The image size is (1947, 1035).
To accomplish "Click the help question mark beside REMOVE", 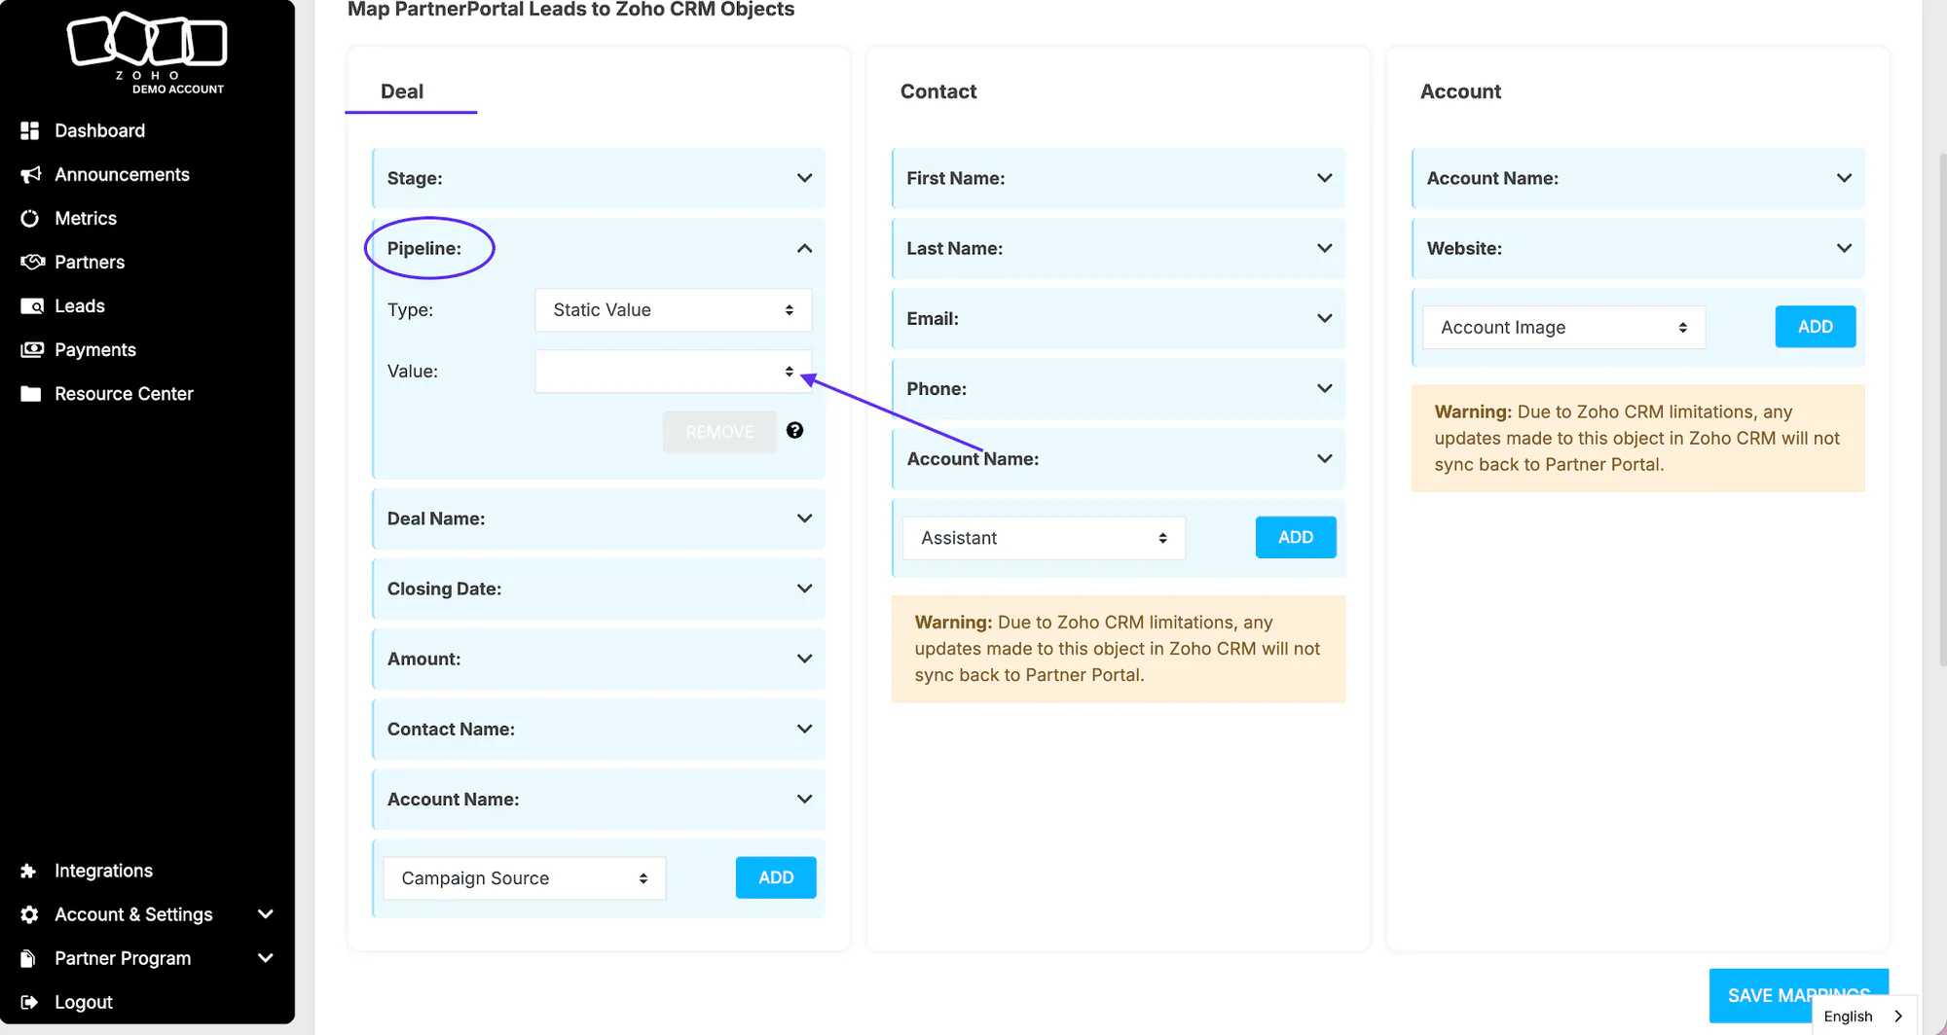I will pos(794,430).
